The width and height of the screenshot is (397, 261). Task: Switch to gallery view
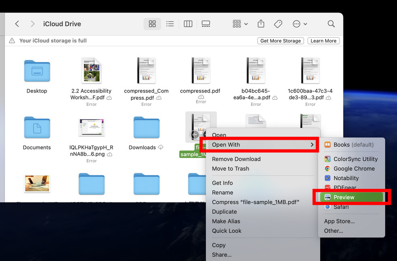(x=206, y=24)
